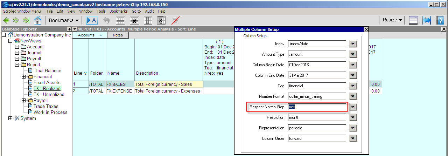Click the insert column toolbar icon

tap(148, 20)
